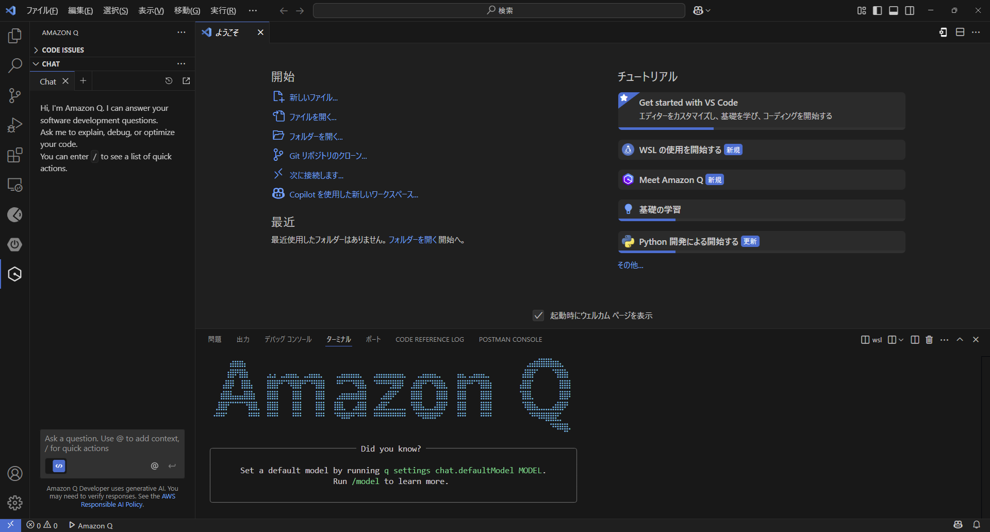Click the 新しいファイル... link
This screenshot has width=990, height=532.
point(313,97)
